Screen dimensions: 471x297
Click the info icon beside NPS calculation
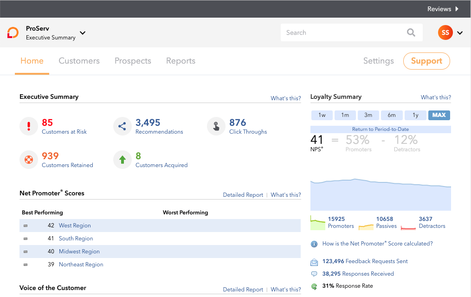(x=314, y=244)
